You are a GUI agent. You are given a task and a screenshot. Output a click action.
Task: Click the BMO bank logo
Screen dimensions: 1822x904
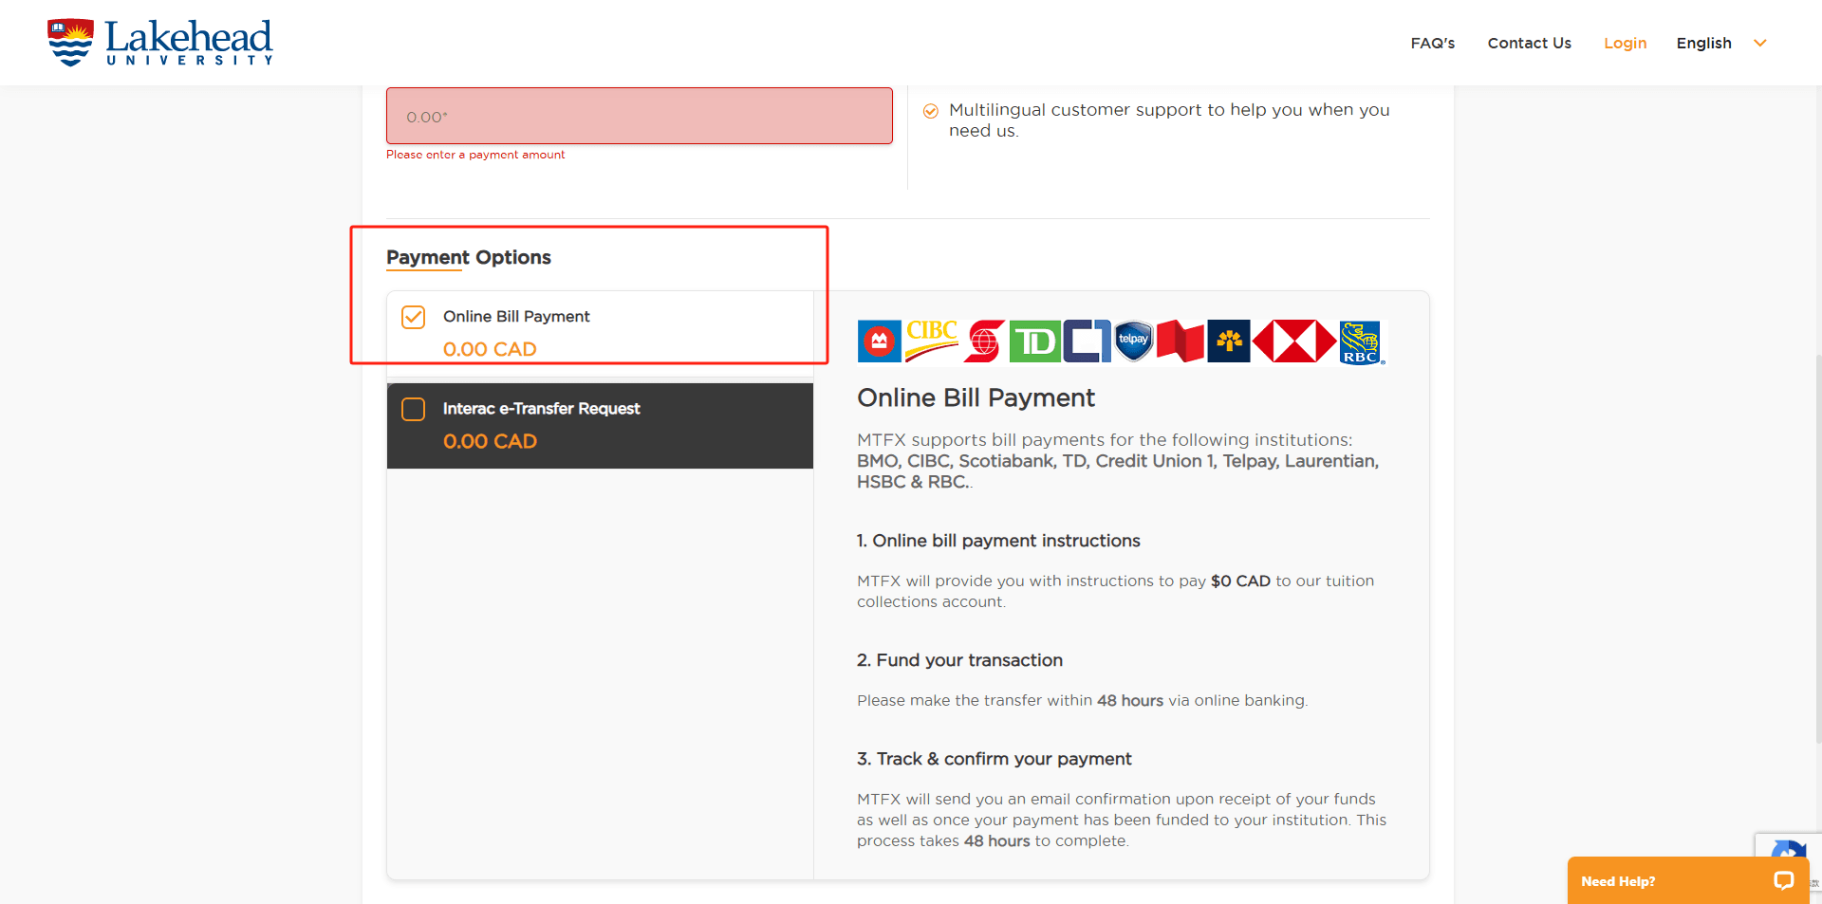[880, 341]
